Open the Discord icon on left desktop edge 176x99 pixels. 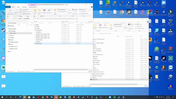tap(3, 58)
